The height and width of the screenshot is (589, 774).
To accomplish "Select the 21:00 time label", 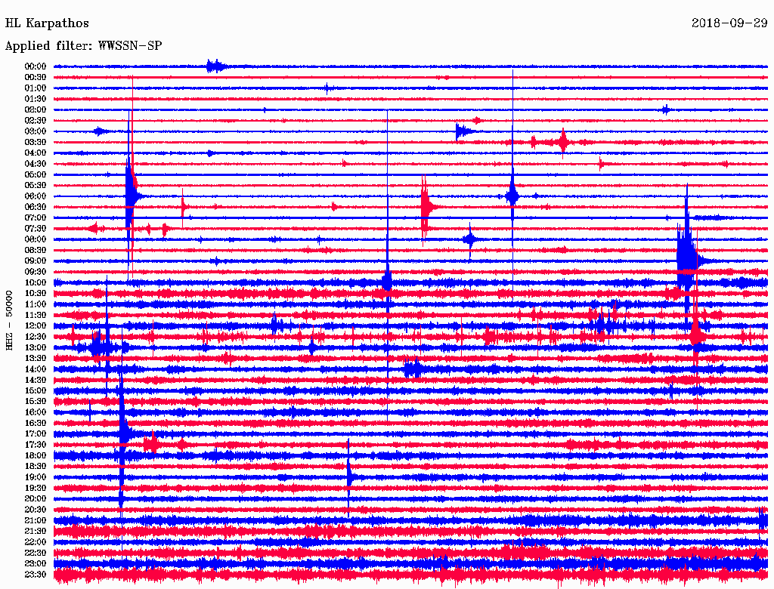I will point(36,520).
